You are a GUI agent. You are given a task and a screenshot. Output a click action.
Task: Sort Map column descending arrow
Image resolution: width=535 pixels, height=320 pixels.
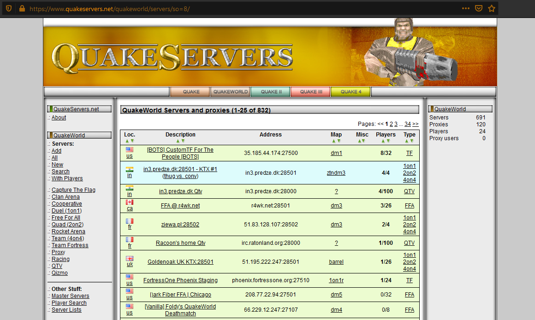[x=339, y=141]
